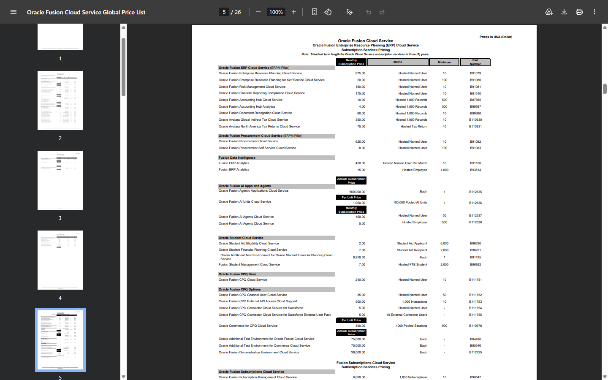Save the file to Google Drive
Viewport: 608px width, 380px height.
[549, 12]
